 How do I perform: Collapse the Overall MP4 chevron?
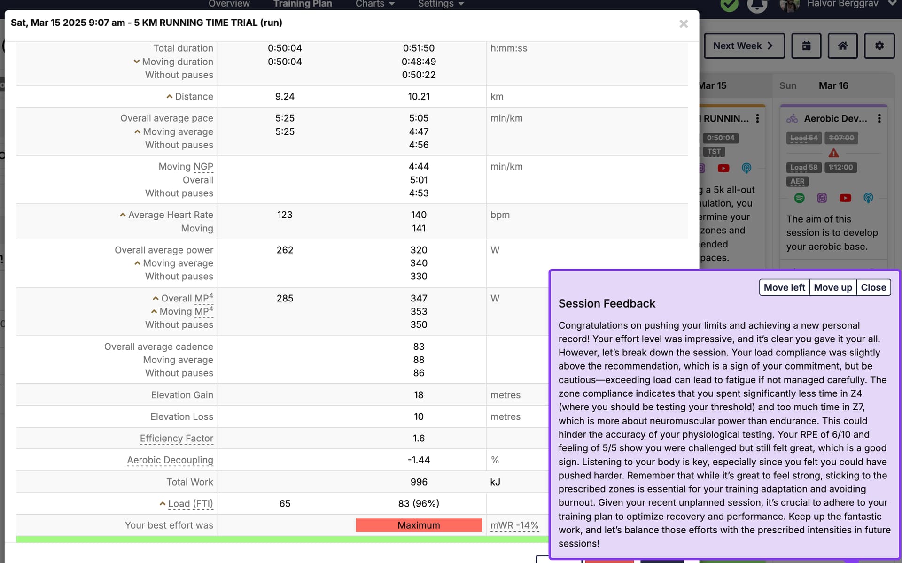point(156,298)
